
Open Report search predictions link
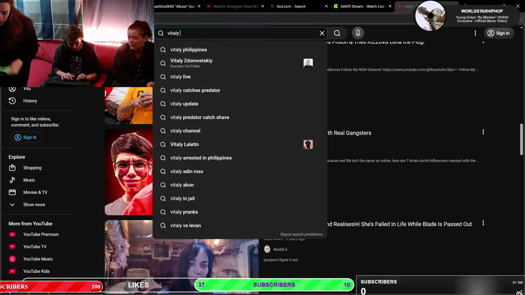tap(301, 234)
